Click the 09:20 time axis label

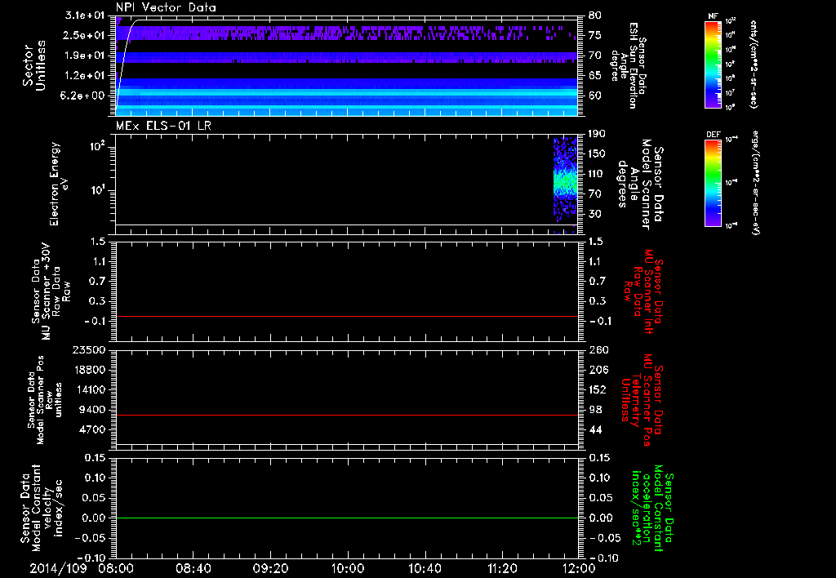click(270, 568)
